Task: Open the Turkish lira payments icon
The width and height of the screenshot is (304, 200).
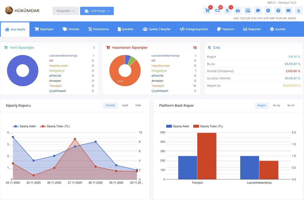Action: (x=228, y=11)
